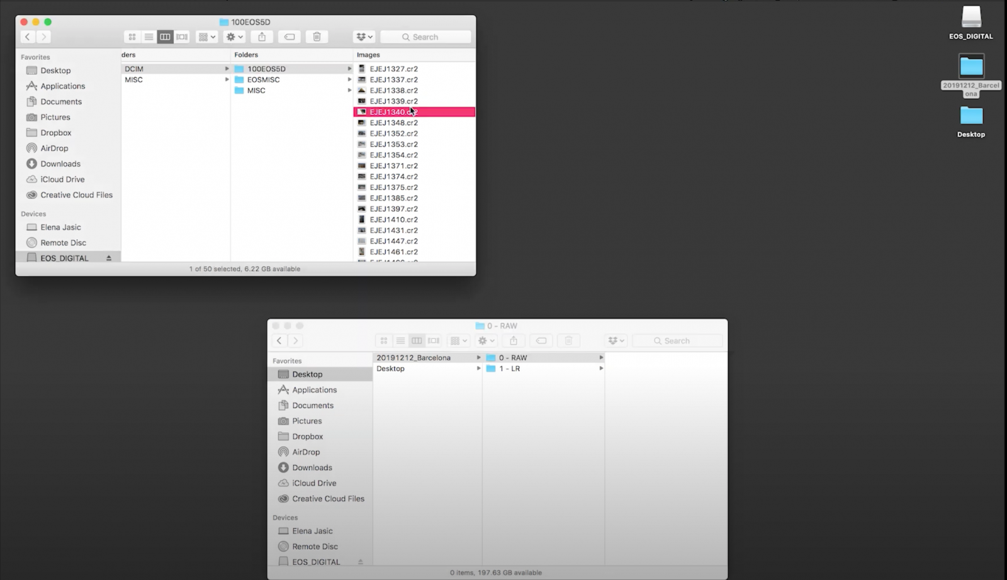Viewport: 1007px width, 580px height.
Task: Open Creative Cloud Files in the bottom window sidebar
Action: 328,499
